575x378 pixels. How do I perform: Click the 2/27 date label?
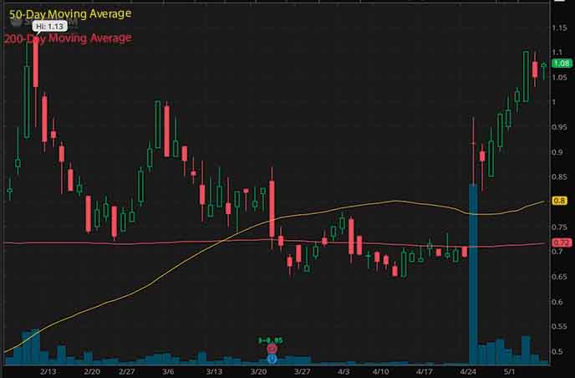click(x=126, y=371)
